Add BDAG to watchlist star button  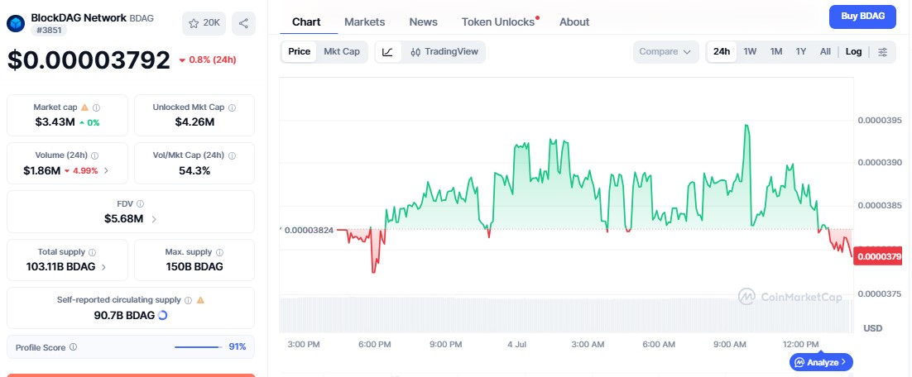click(x=204, y=23)
